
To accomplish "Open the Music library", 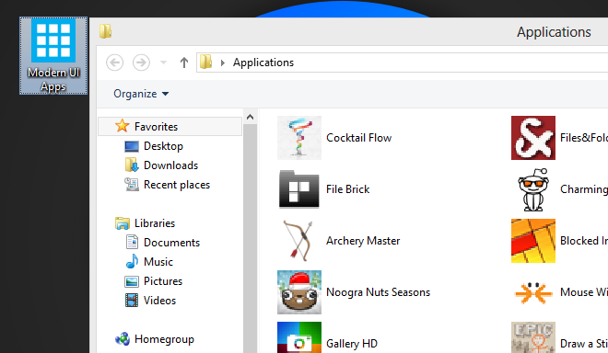I will click(x=149, y=262).
